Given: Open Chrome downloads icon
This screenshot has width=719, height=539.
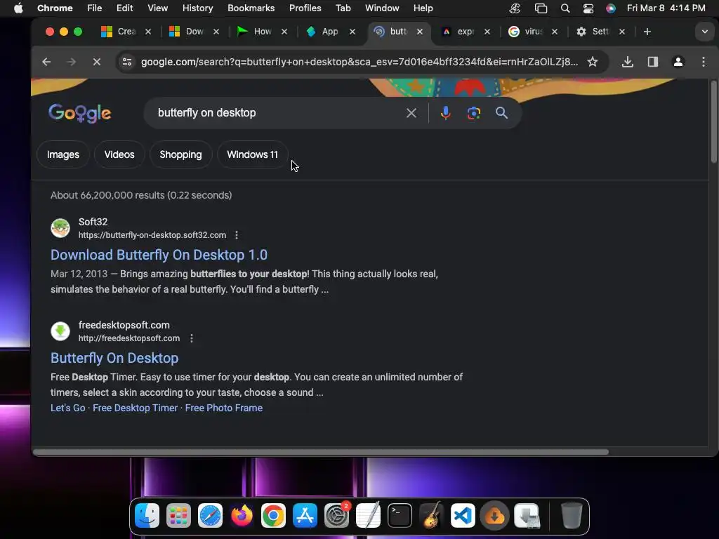Looking at the screenshot, I should [627, 62].
